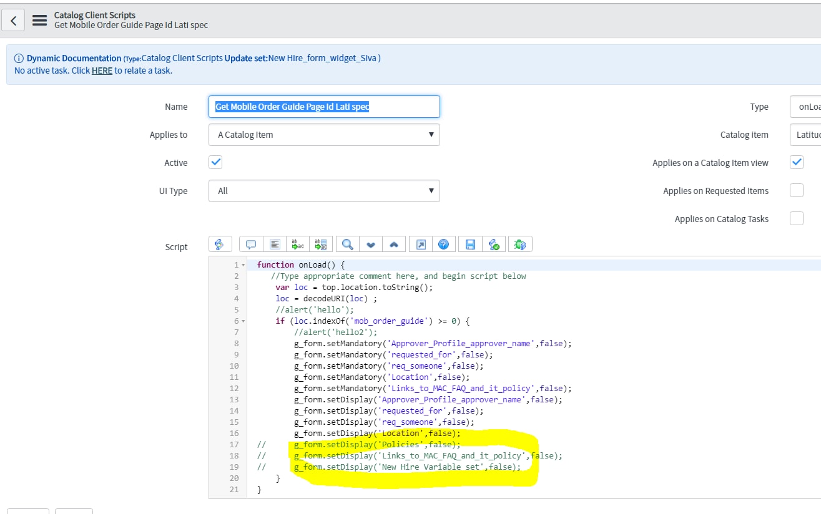Viewport: 821px width, 514px height.
Task: Click the back arrow navigation button
Action: coord(13,19)
